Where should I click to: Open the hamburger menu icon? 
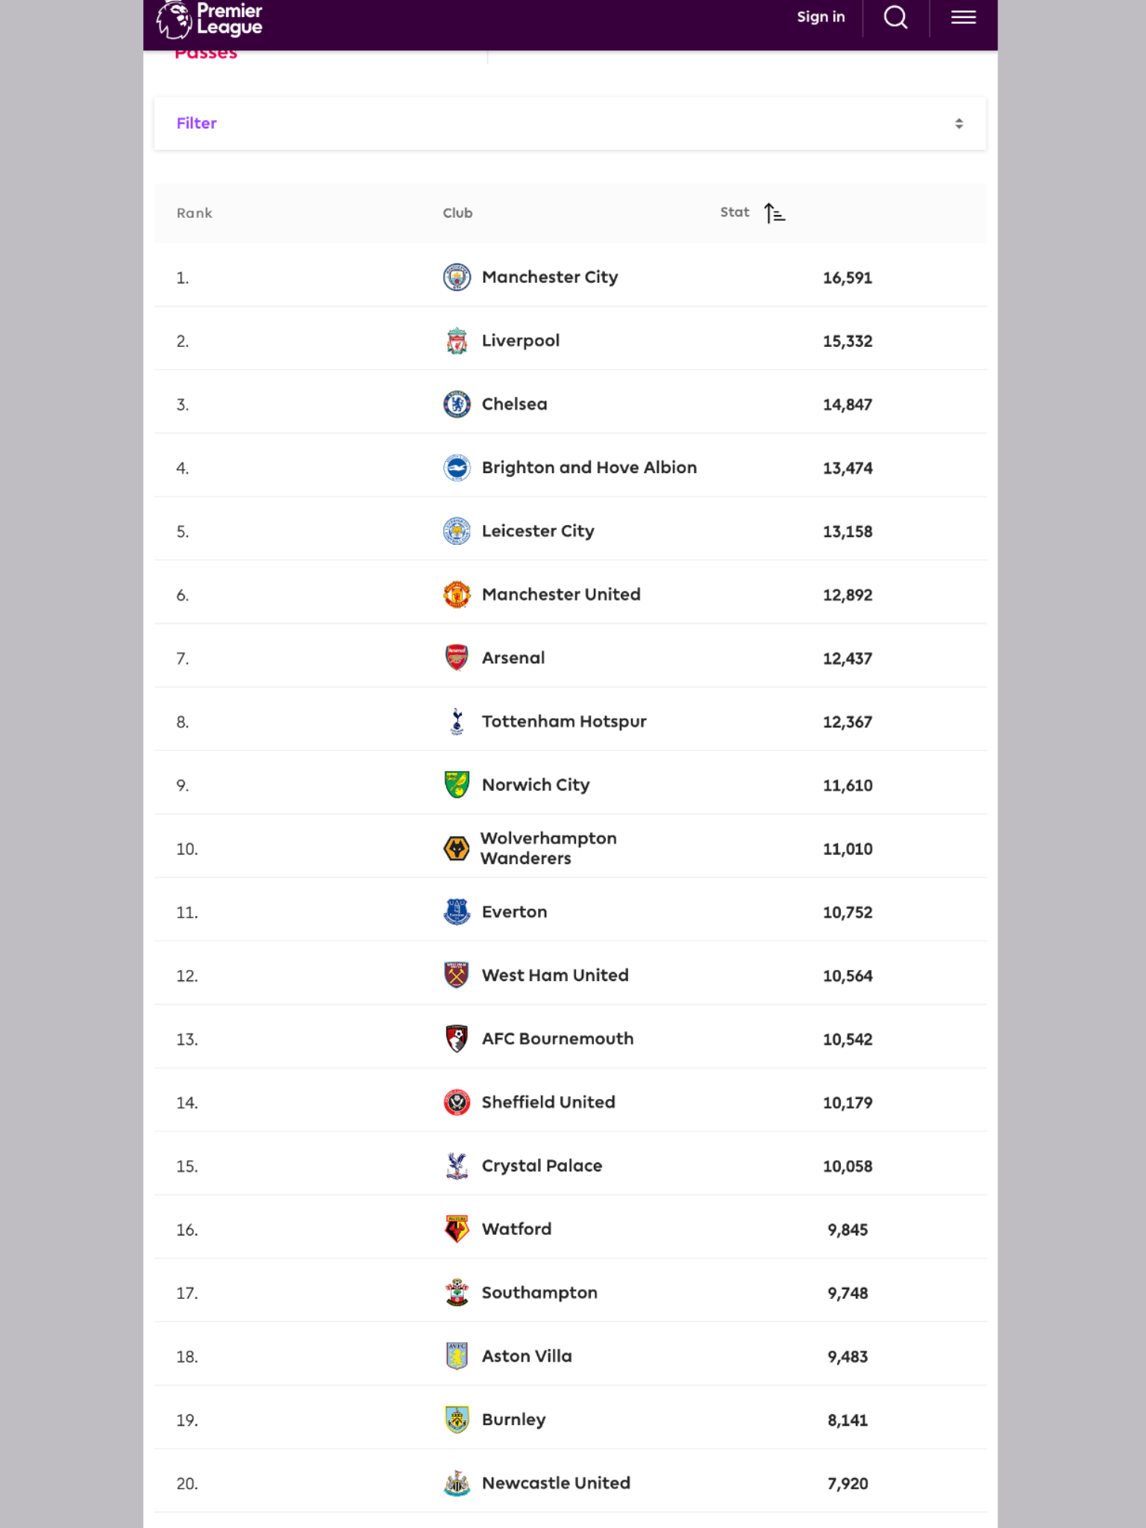click(963, 17)
